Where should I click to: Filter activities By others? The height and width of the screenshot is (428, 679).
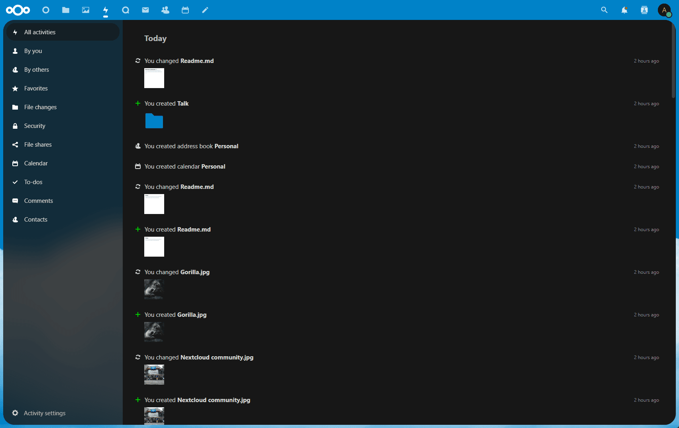click(63, 69)
